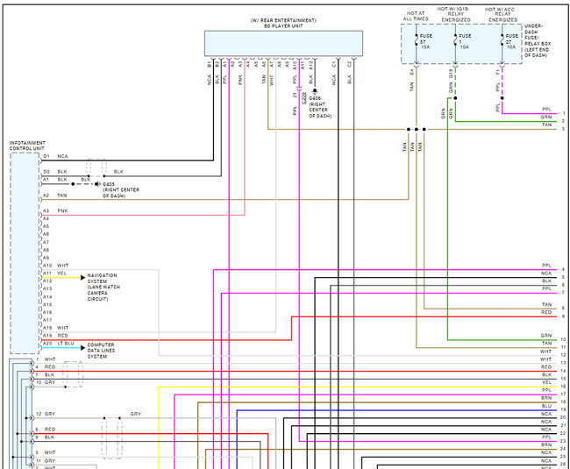Select the BD Player Unit component box

[x=283, y=43]
